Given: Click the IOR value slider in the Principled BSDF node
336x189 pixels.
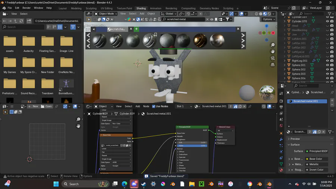Looking at the screenshot, I should [x=192, y=143].
